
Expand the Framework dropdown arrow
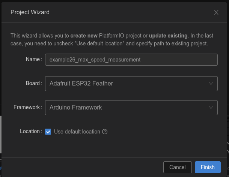pyautogui.click(x=211, y=108)
